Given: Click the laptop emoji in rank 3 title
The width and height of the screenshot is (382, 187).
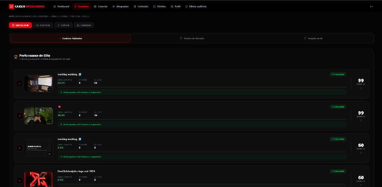Looking at the screenshot, I should click(80, 139).
